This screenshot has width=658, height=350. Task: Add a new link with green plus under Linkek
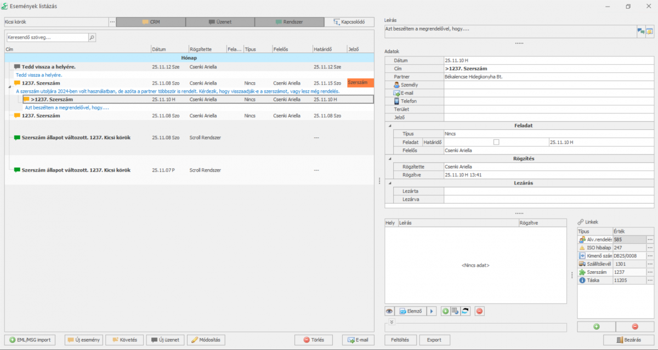[x=596, y=326]
